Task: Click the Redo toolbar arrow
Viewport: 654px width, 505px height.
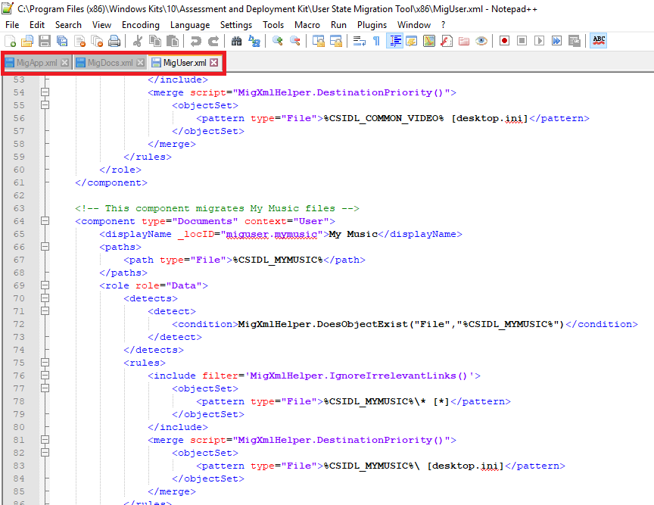Action: pyautogui.click(x=213, y=41)
